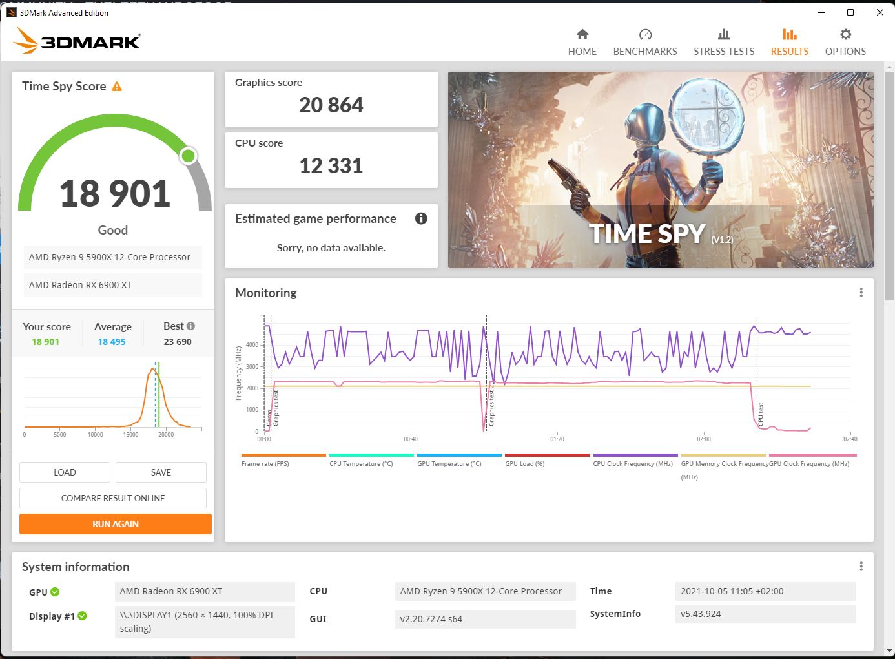
Task: Toggle the Frame rate (FPS) legend
Action: pyautogui.click(x=283, y=460)
